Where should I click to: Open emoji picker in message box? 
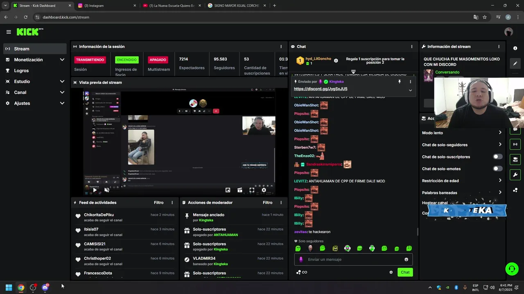[406, 259]
